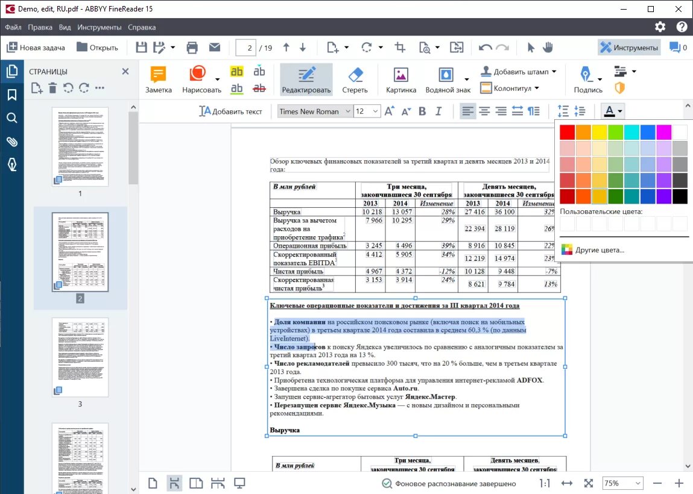Switch to one-page view mode
Screen dimensions: 693x494
tap(153, 483)
